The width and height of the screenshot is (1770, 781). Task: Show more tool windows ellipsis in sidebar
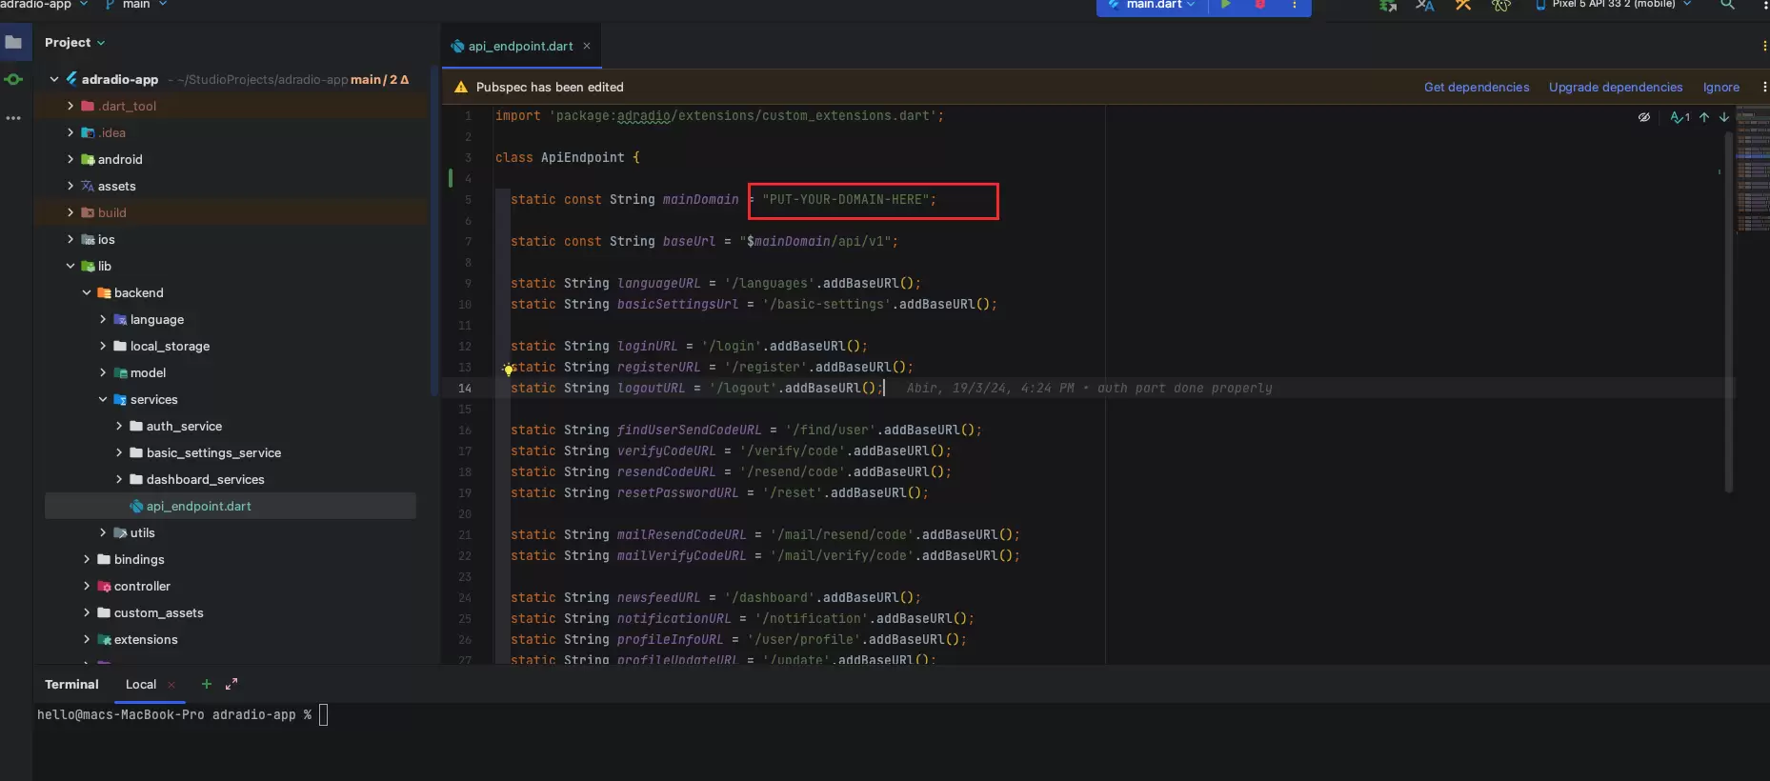click(x=13, y=118)
